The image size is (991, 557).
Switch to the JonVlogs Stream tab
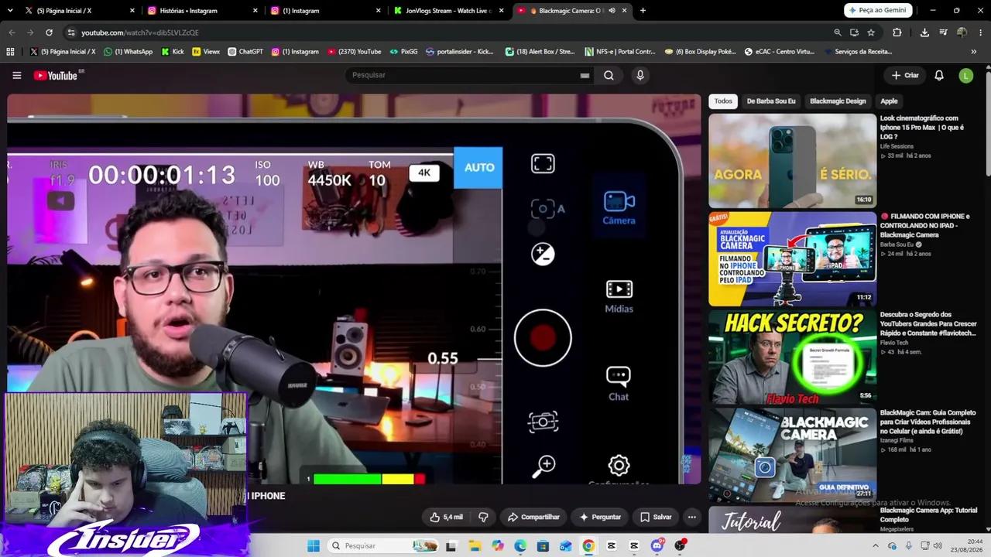click(449, 11)
